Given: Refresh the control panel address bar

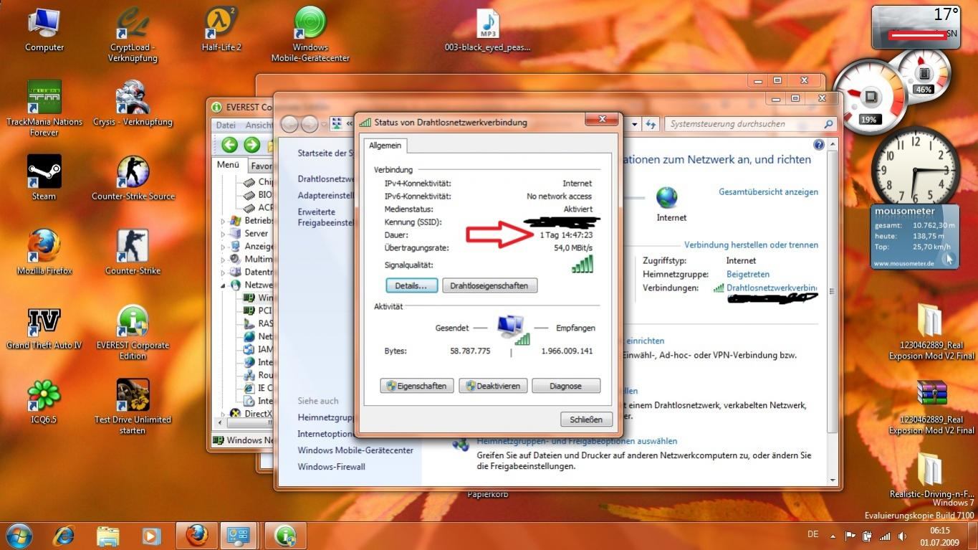Looking at the screenshot, I should tap(651, 124).
